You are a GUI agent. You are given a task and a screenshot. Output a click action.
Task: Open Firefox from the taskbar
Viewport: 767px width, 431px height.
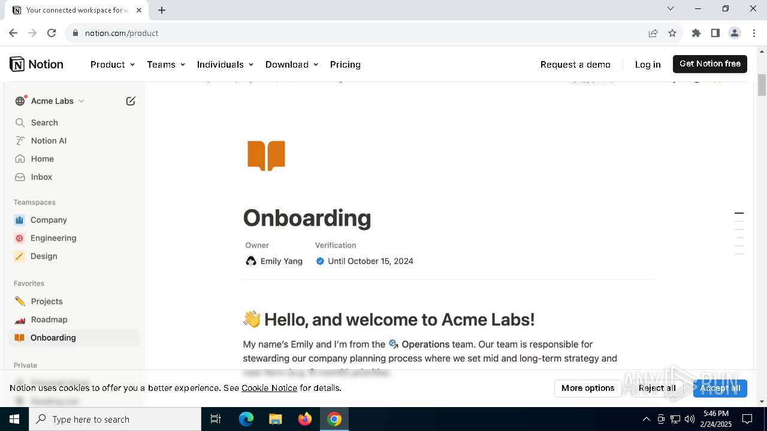pos(305,419)
